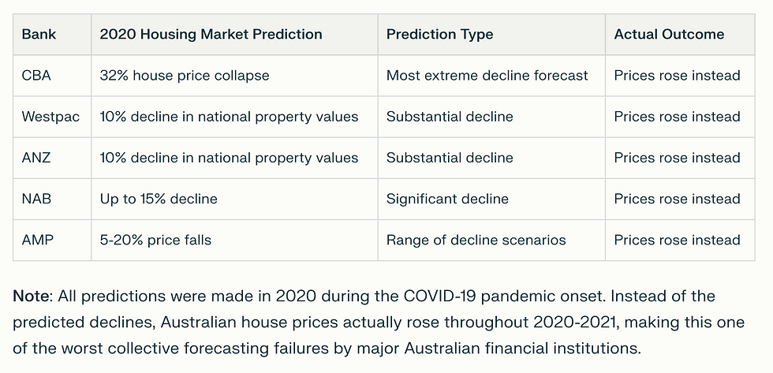The image size is (773, 373).
Task: Click the NAB bank cell
Action: 36,199
